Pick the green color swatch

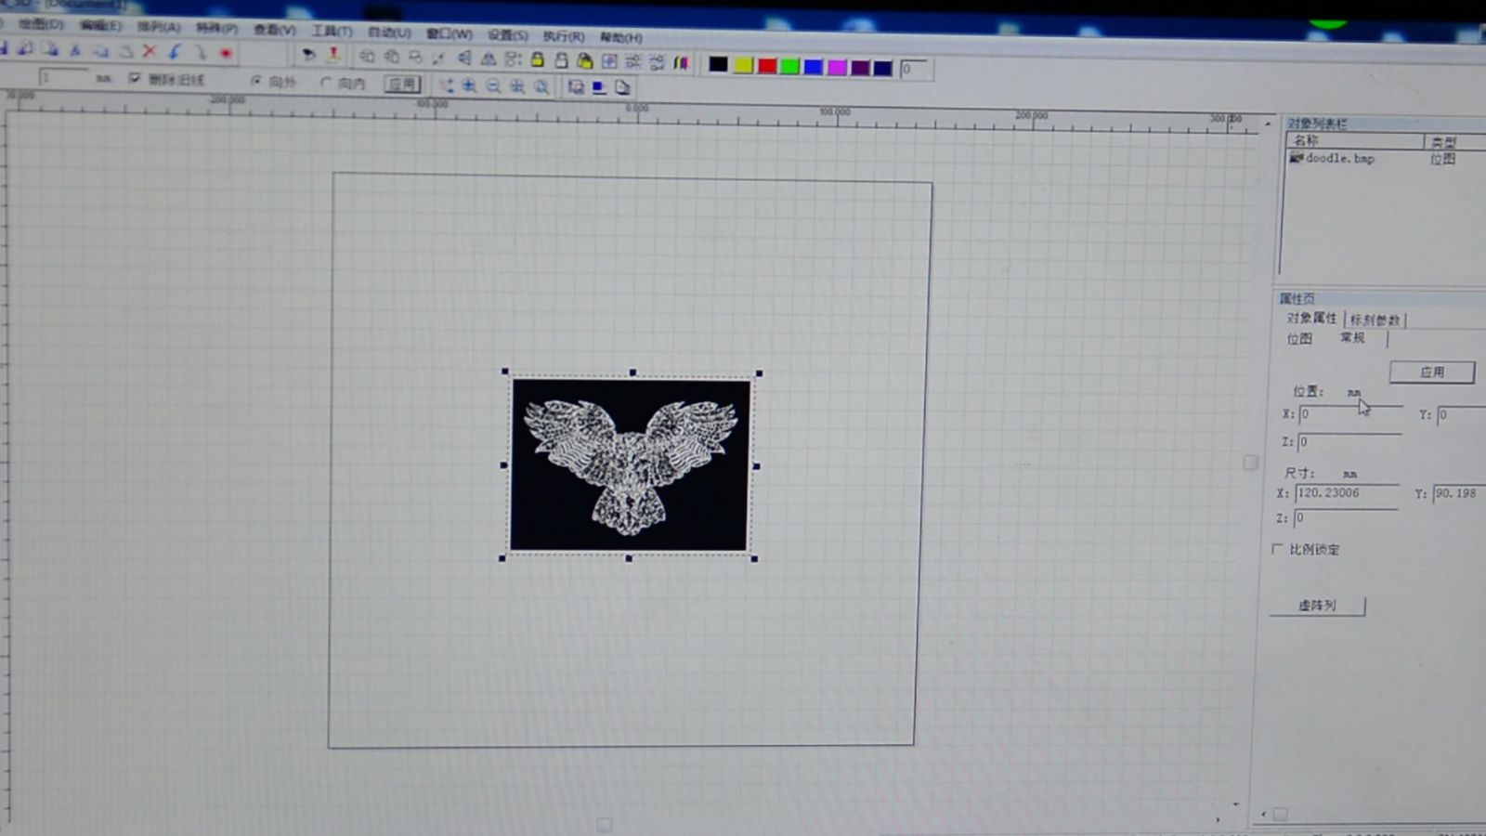pos(789,66)
